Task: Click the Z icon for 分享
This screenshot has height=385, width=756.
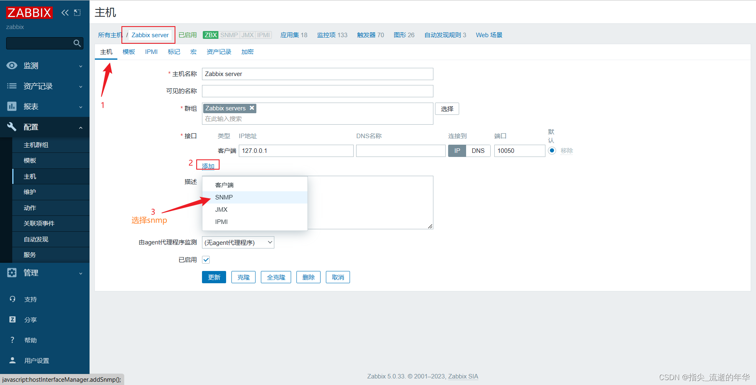Action: [13, 320]
